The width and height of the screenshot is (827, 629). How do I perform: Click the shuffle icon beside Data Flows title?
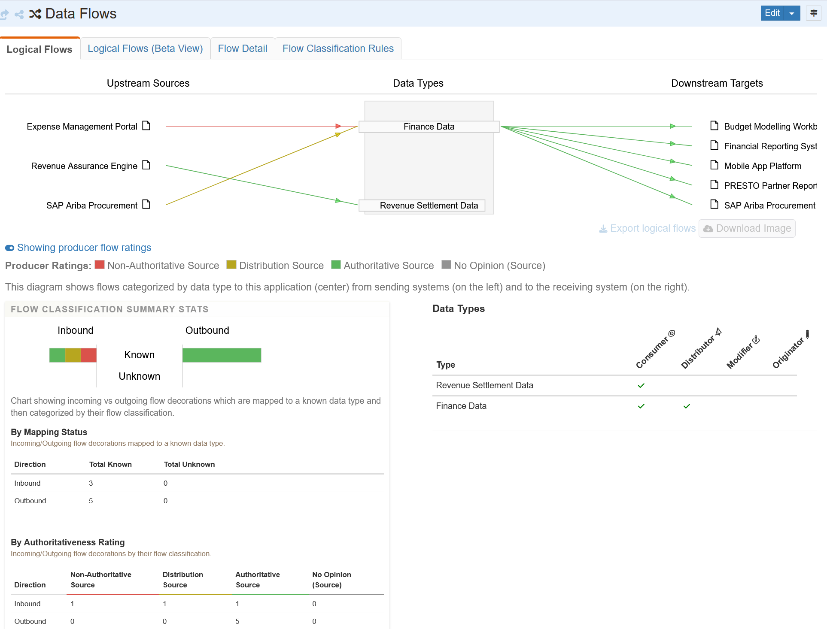coord(35,14)
